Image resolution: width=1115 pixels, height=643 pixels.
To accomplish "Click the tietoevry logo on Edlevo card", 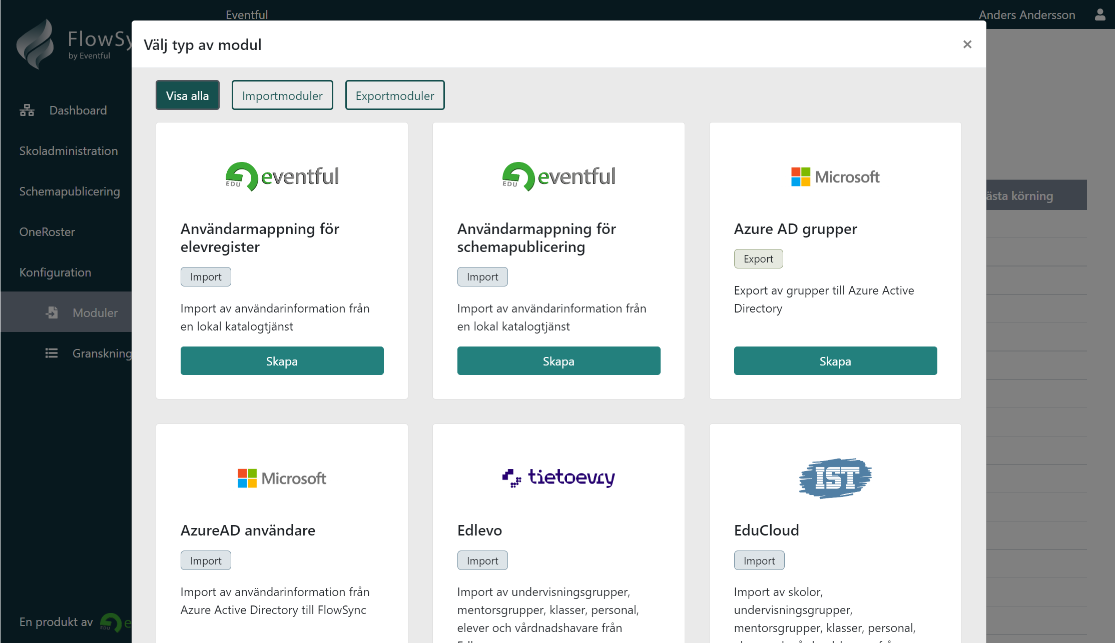I will tap(559, 477).
